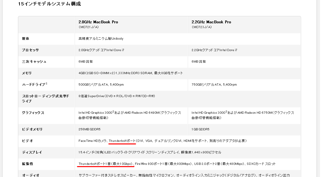This screenshot has height=177, width=328.
Task: Click the 'オーディオ' row label
Action: click(30, 175)
